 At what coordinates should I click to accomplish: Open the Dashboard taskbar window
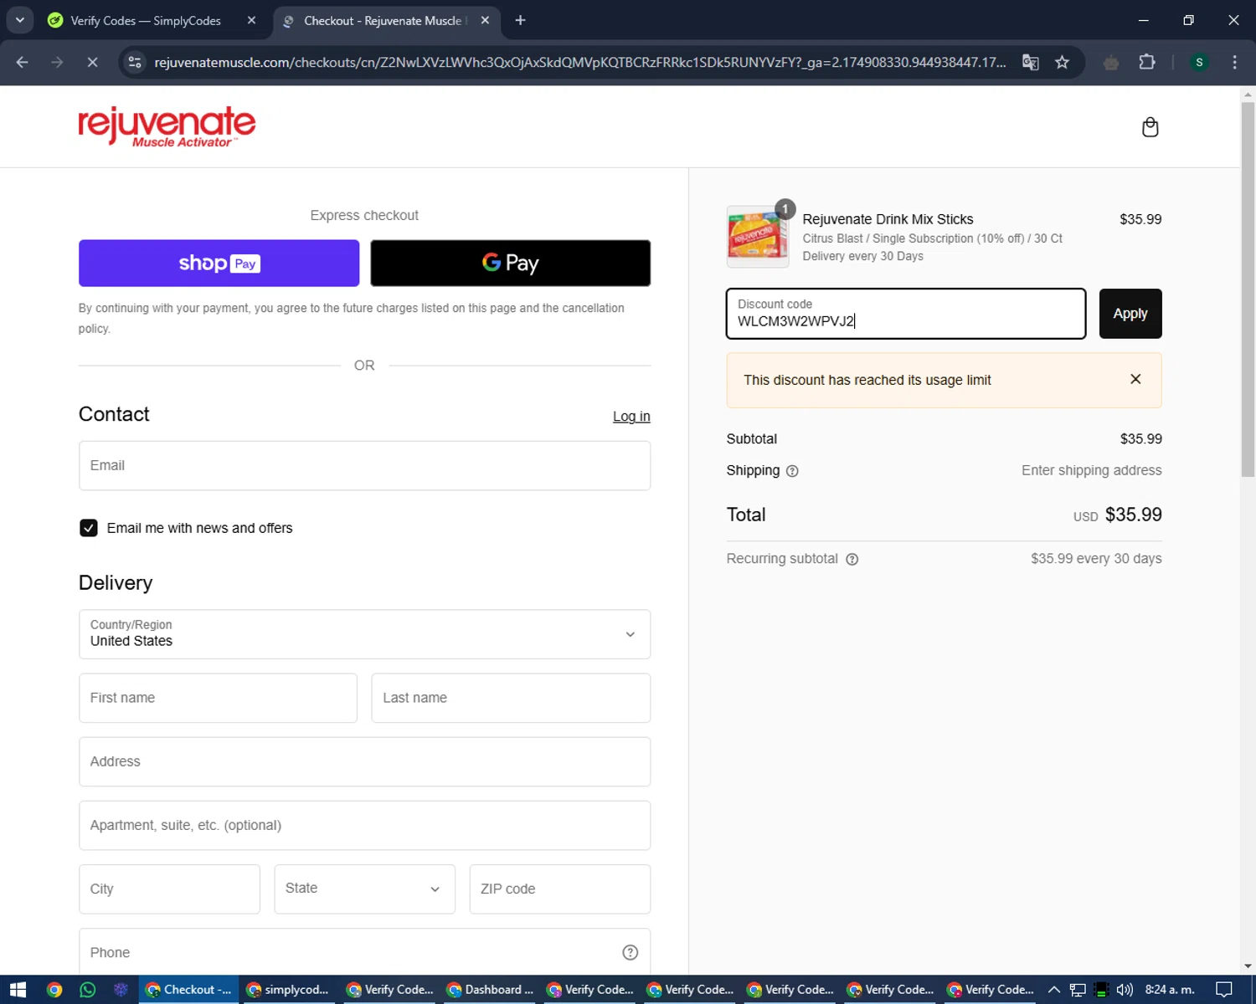coord(490,990)
